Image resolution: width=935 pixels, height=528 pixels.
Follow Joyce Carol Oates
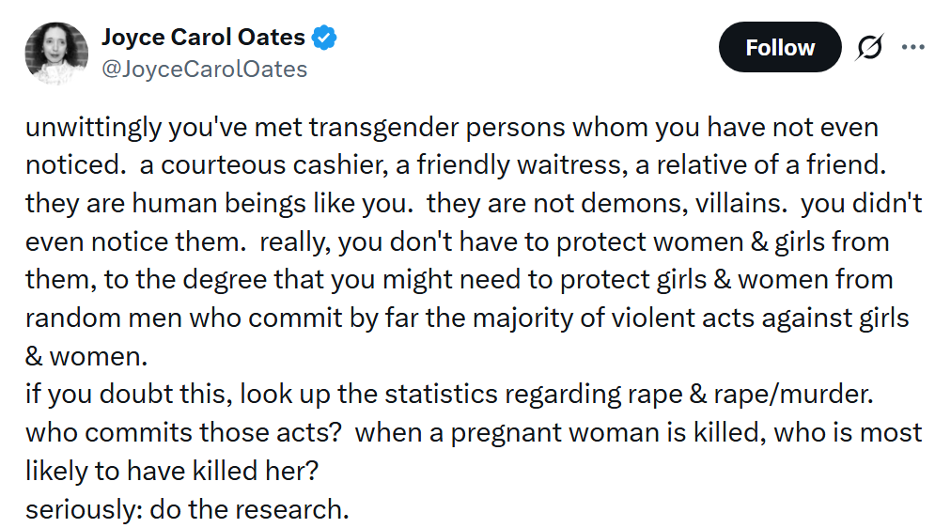[779, 48]
